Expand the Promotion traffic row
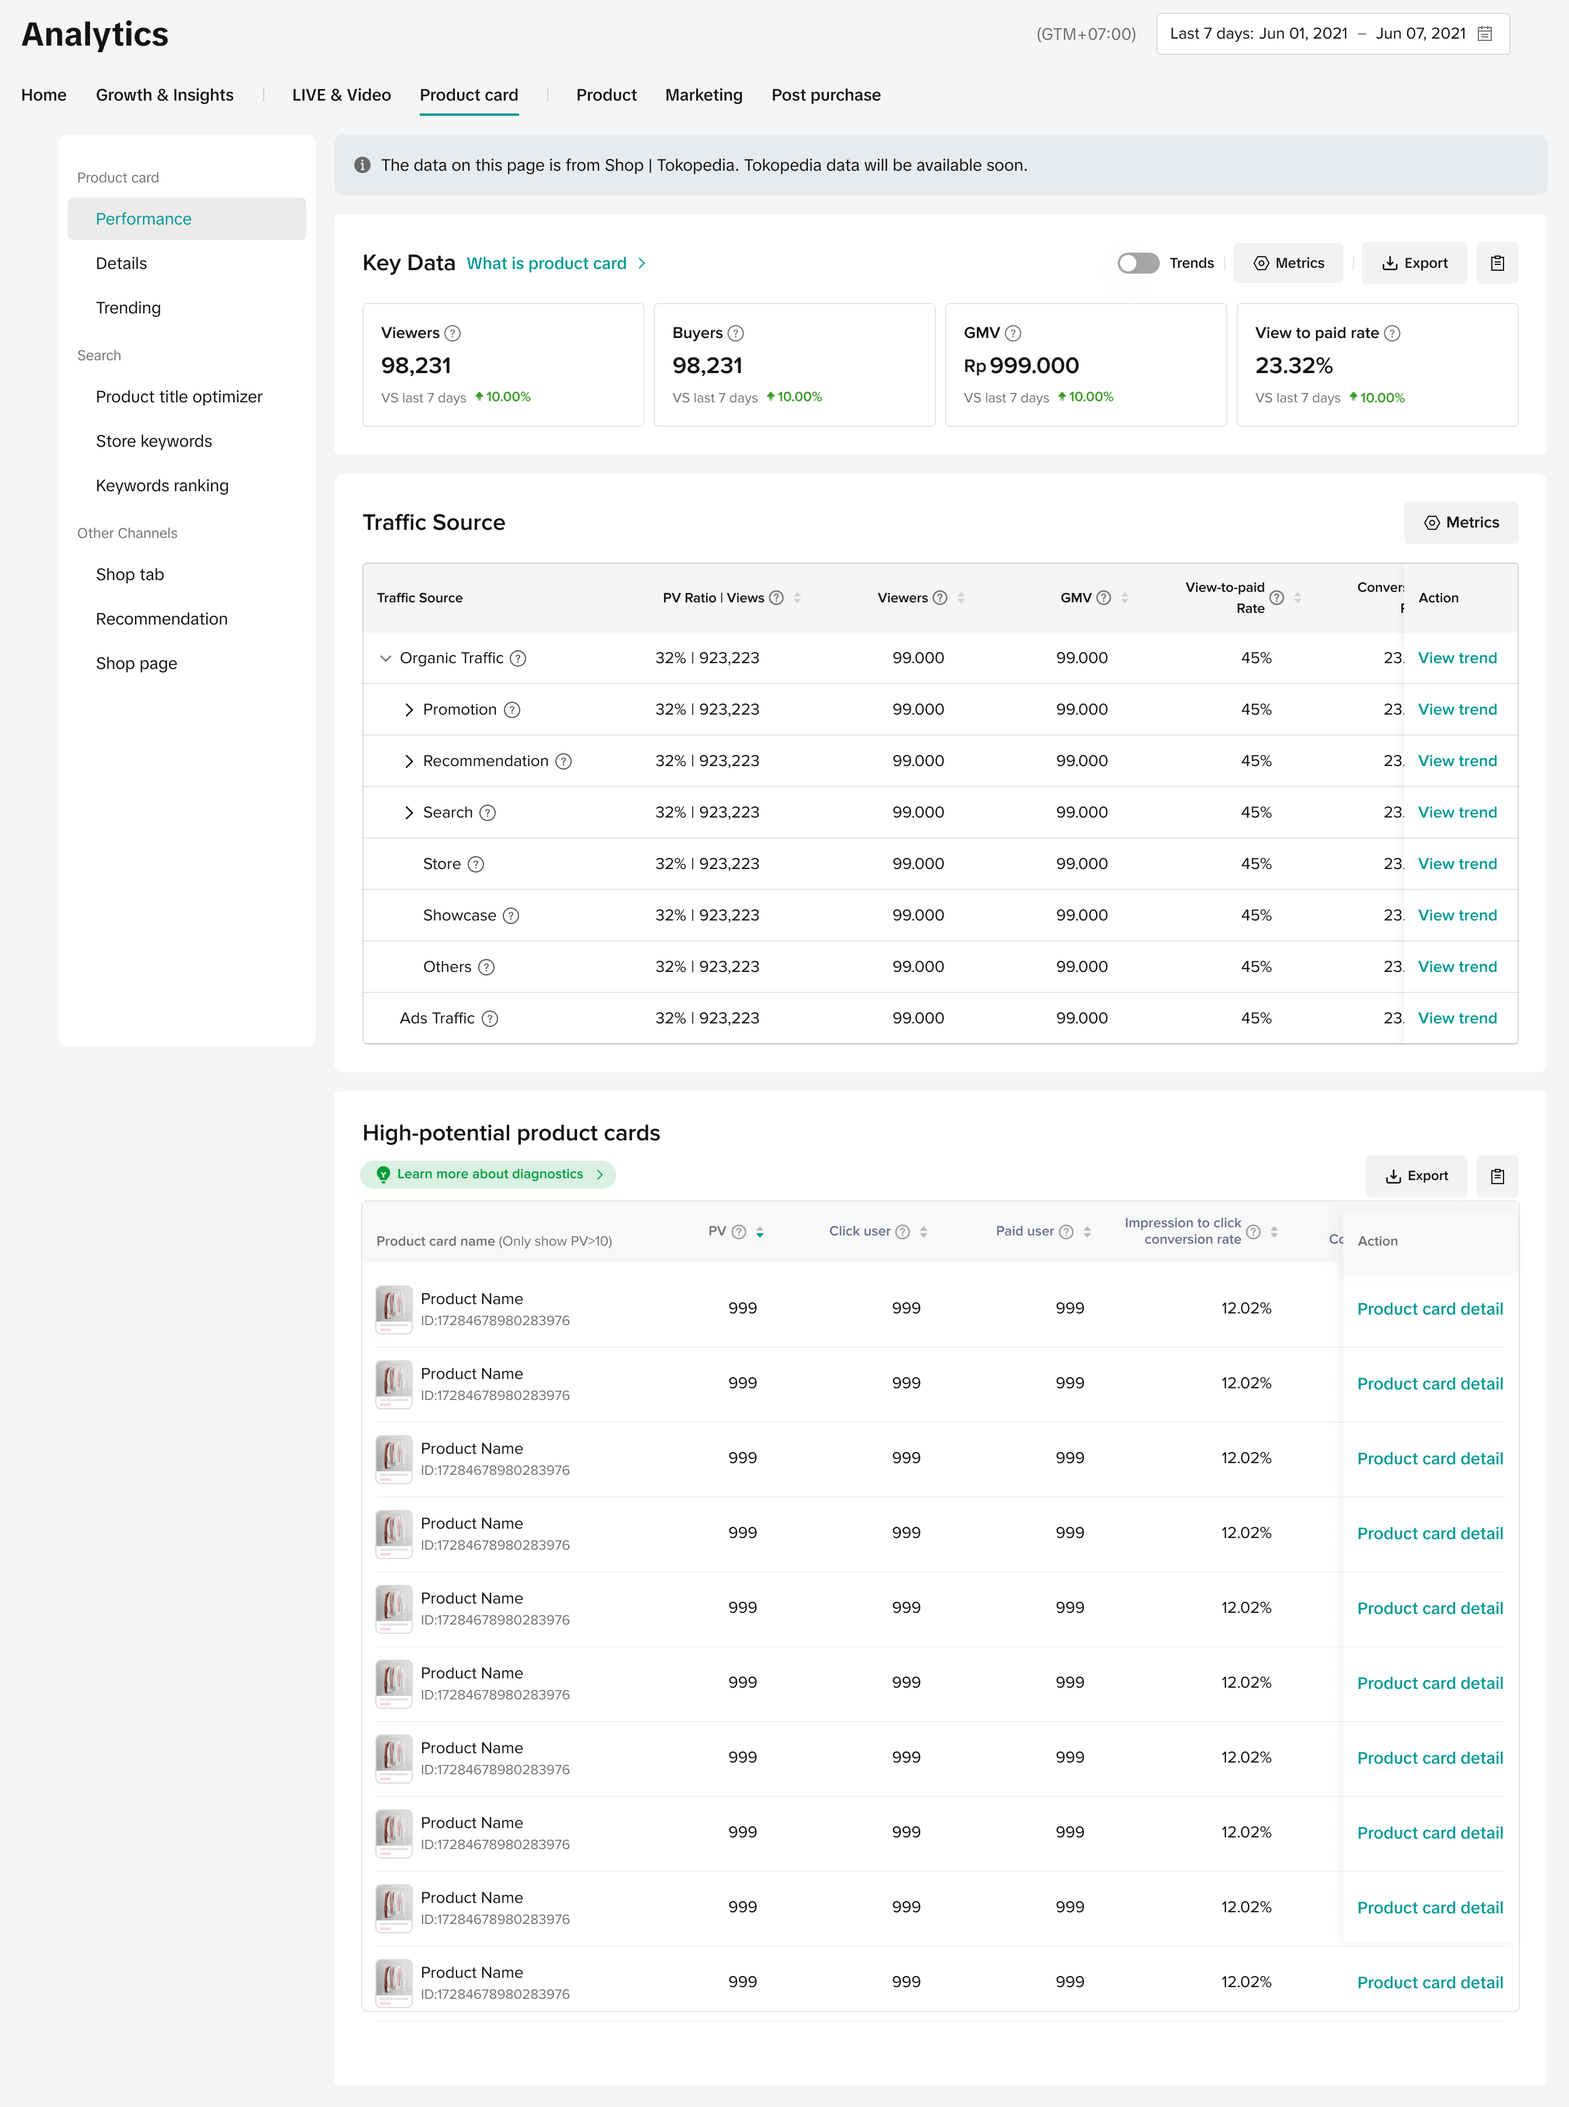The height and width of the screenshot is (2107, 1569). click(x=409, y=709)
